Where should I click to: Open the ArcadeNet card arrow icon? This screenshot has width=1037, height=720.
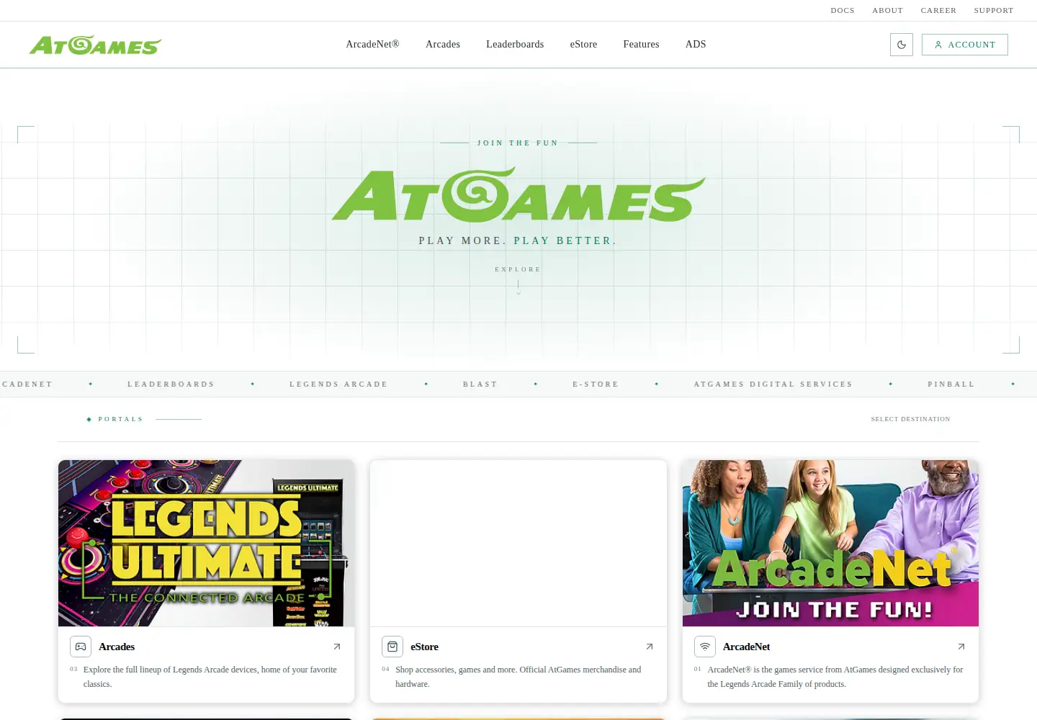(961, 647)
